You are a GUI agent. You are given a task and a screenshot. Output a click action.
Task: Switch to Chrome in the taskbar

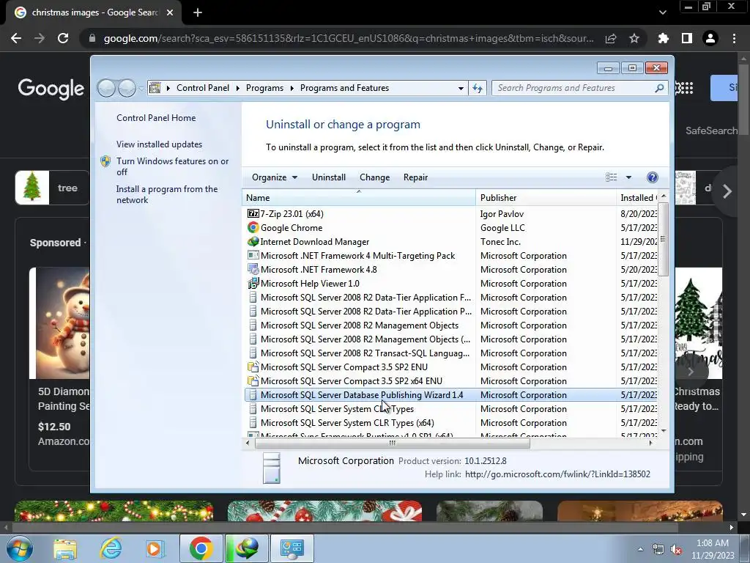(201, 548)
